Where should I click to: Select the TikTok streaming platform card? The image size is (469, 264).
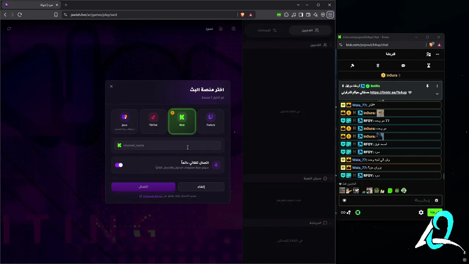153,121
